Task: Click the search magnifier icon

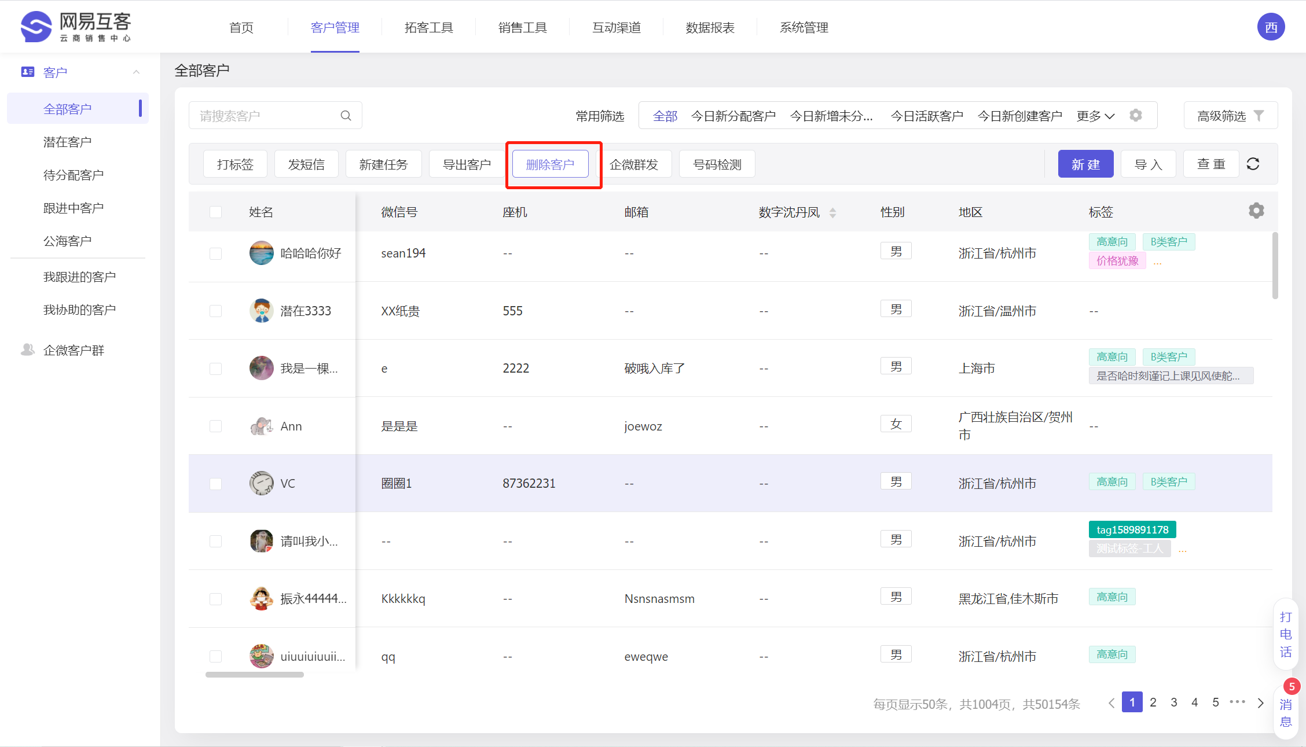Action: point(346,116)
